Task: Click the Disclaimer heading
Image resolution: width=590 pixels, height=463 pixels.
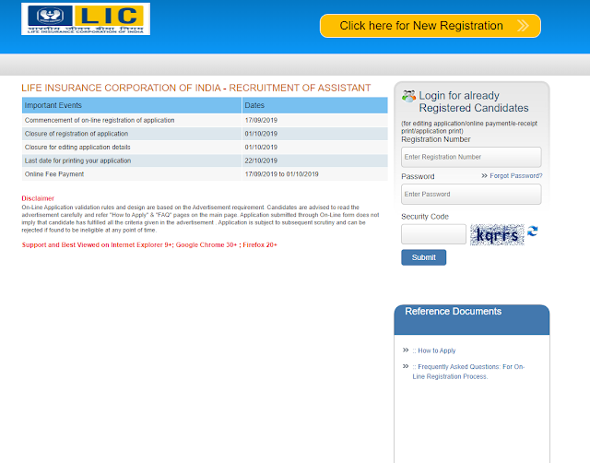Action: click(x=38, y=198)
